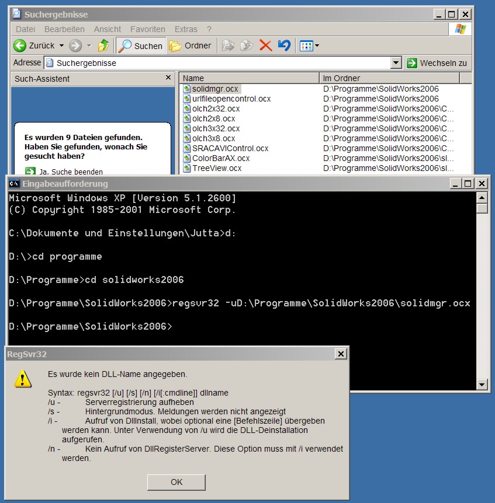The width and height of the screenshot is (495, 503).
Task: Sort results by Im Ordner column
Action: (389, 78)
